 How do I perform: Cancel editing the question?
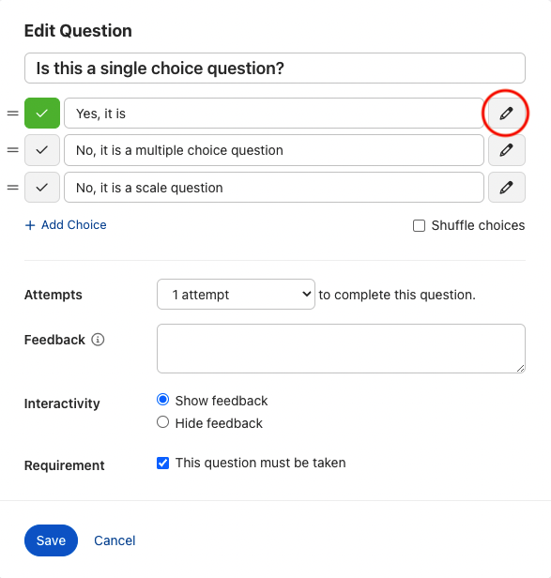pyautogui.click(x=115, y=540)
